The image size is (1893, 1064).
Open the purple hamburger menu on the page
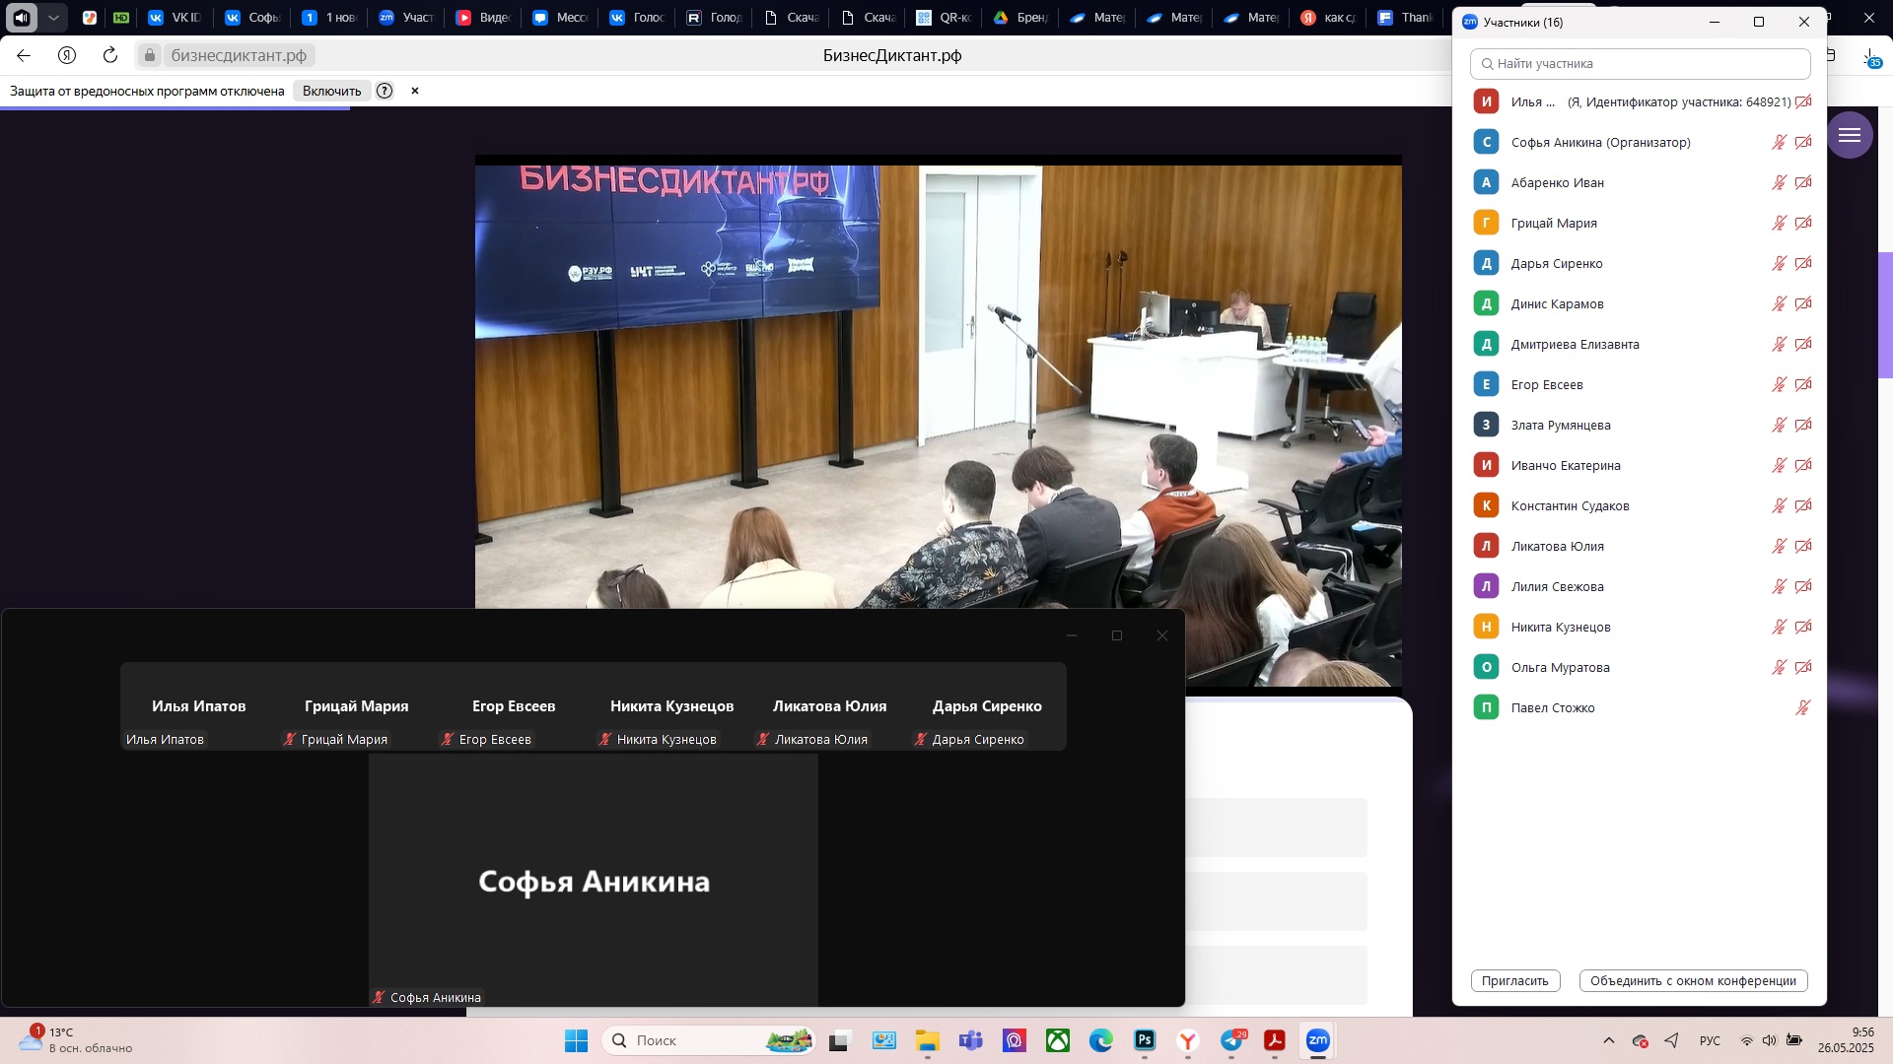(1850, 135)
